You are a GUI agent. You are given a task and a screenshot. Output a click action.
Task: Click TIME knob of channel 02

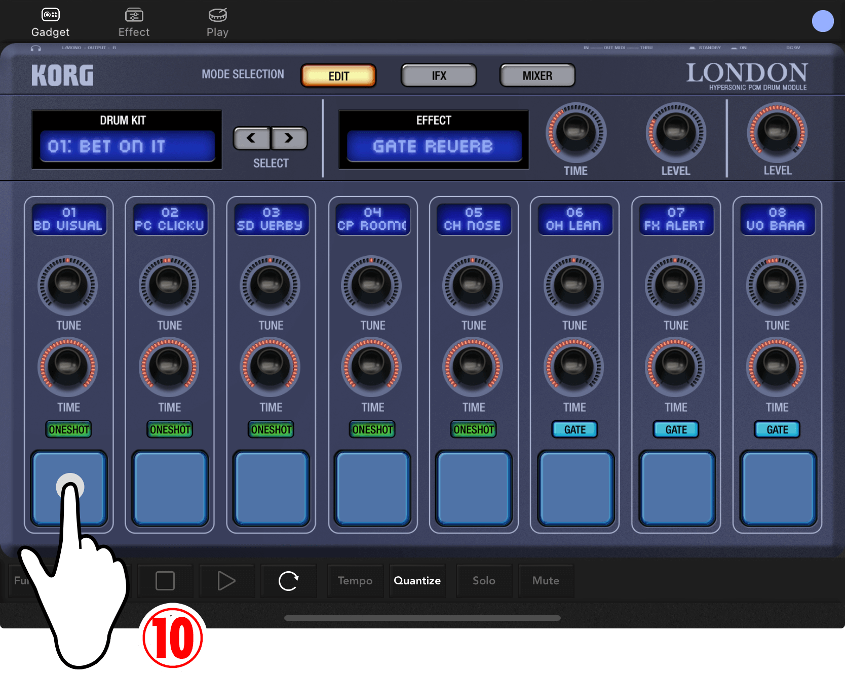(169, 367)
